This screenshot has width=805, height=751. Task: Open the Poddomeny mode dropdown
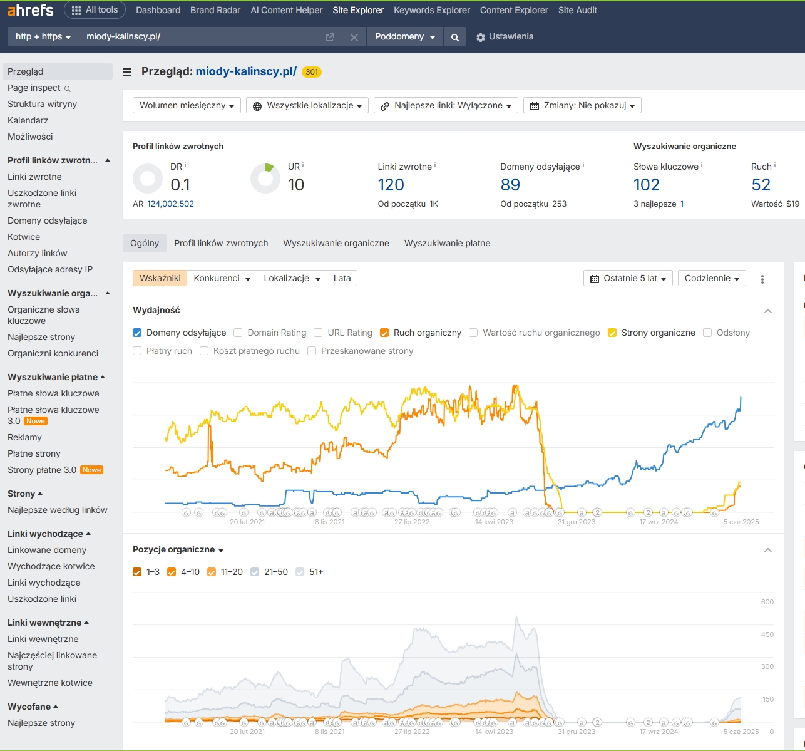404,37
